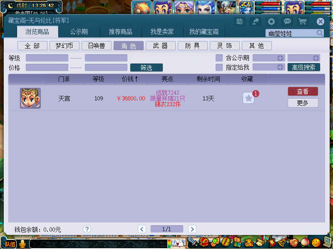Click the blue mana bar beside goddess portrait

(268, 9)
